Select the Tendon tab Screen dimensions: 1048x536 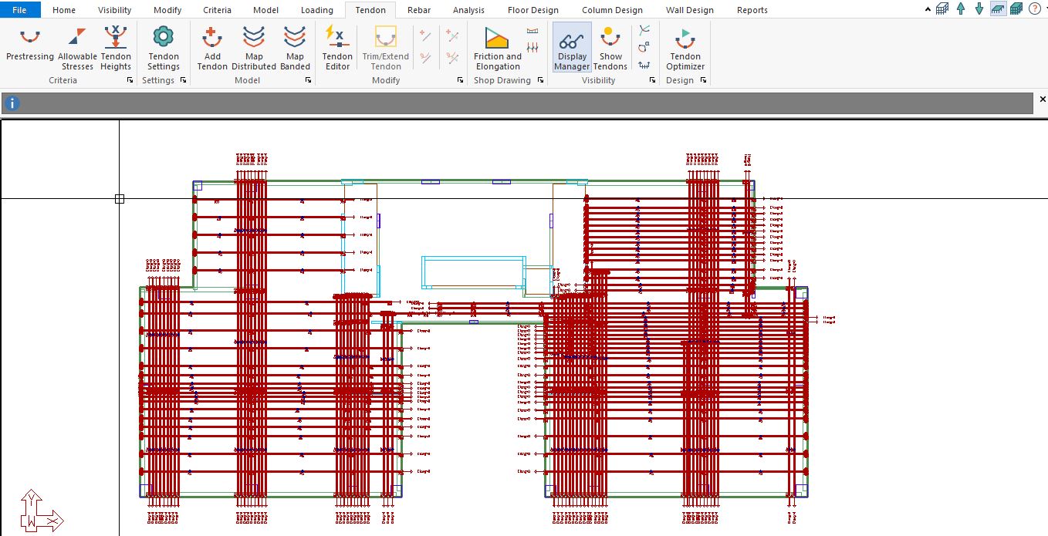(370, 10)
